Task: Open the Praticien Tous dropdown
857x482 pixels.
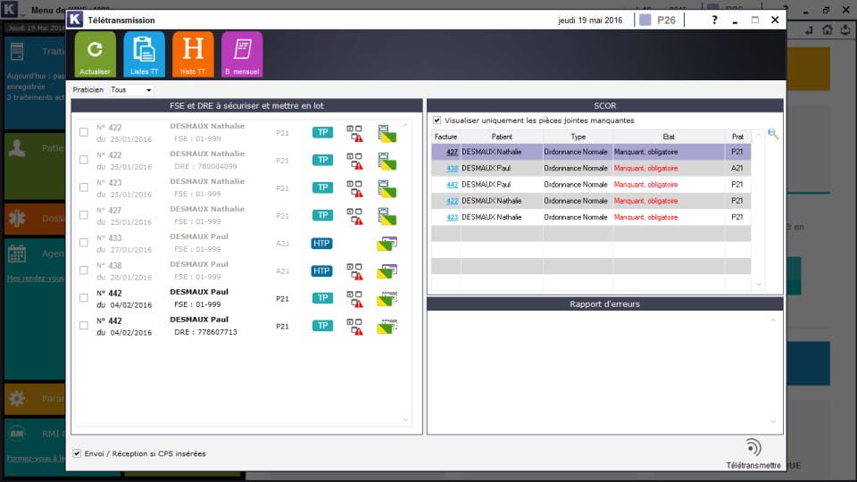Action: click(131, 90)
